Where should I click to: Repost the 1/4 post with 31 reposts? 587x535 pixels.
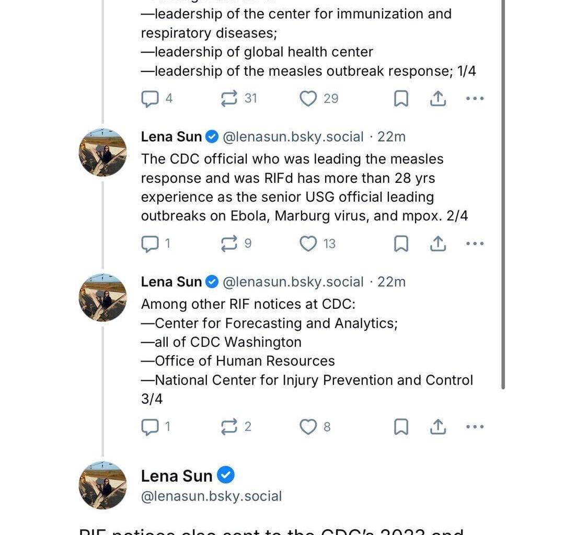click(x=229, y=99)
